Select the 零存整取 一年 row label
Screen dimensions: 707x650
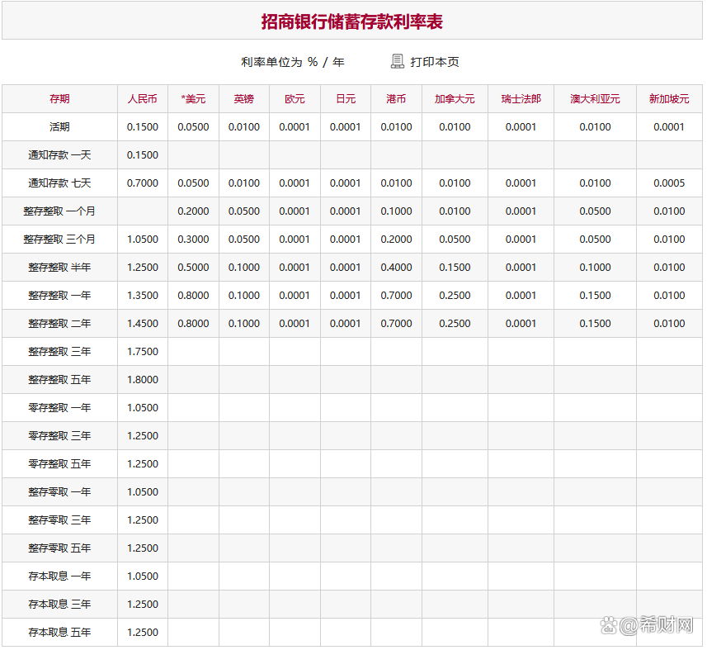(59, 408)
